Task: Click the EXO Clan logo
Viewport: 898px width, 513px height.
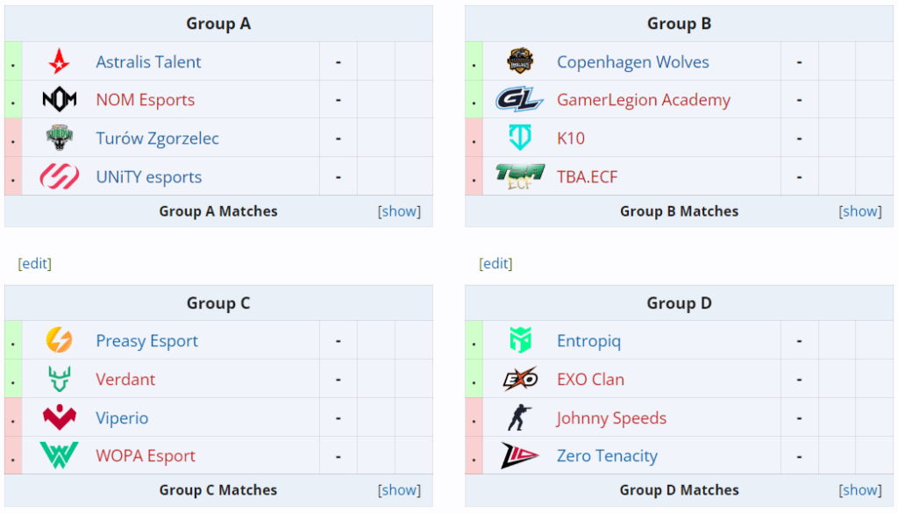Action: tap(520, 380)
